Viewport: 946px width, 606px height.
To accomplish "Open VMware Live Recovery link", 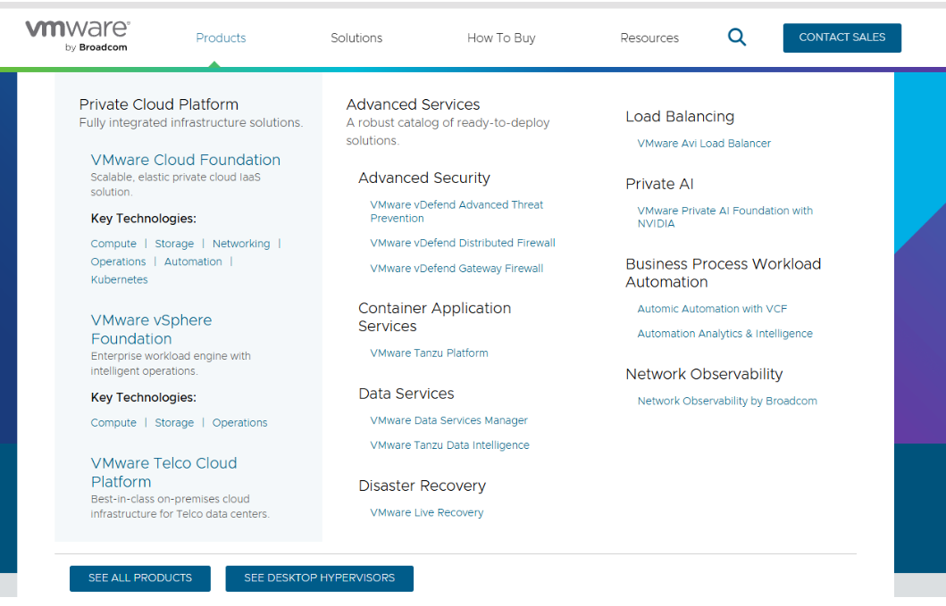I will click(x=427, y=513).
